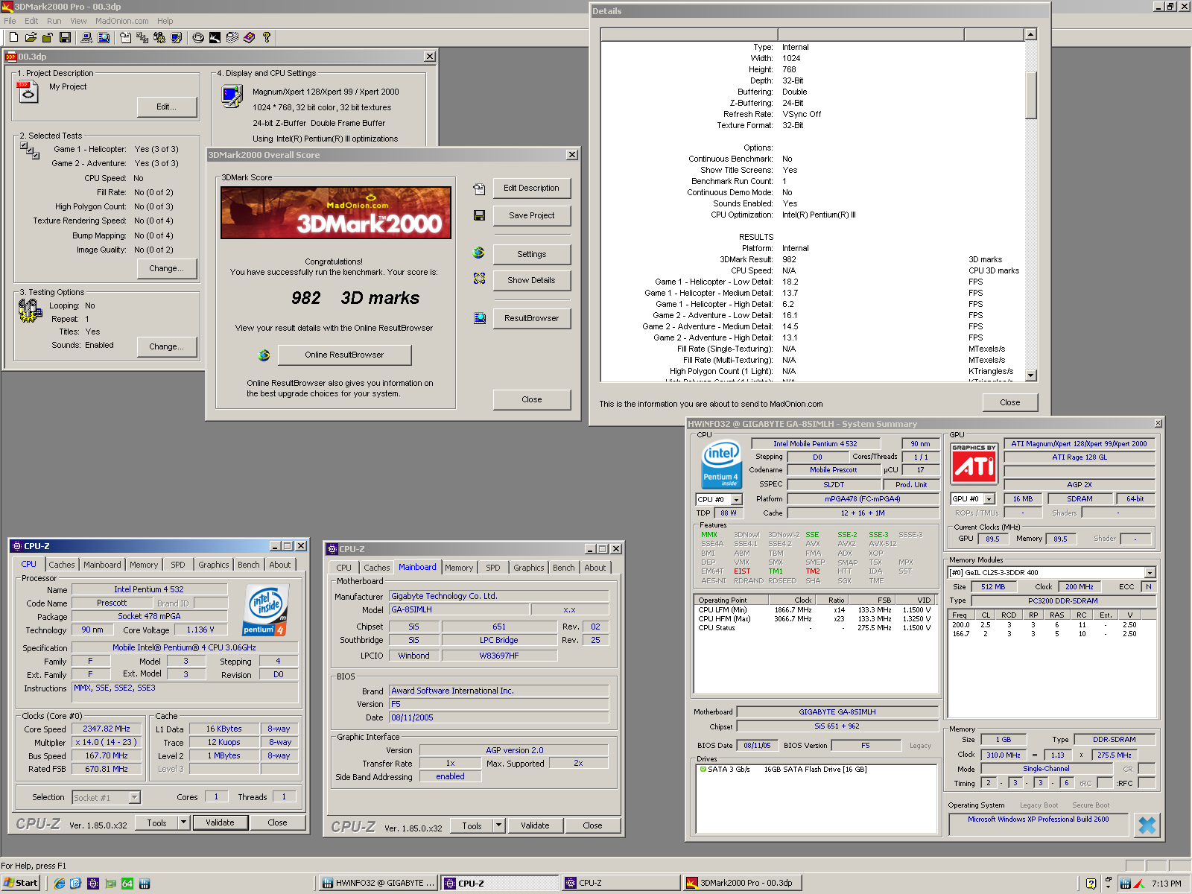Viewport: 1192px width, 894px height.
Task: Click the green 64 quick launch icon
Action: tap(127, 884)
